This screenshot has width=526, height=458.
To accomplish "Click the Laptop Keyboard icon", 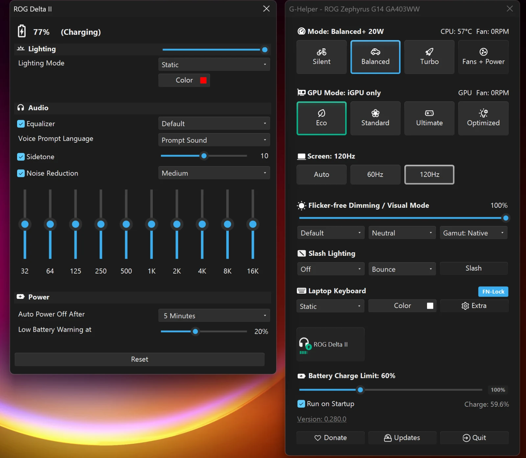I will pyautogui.click(x=301, y=291).
